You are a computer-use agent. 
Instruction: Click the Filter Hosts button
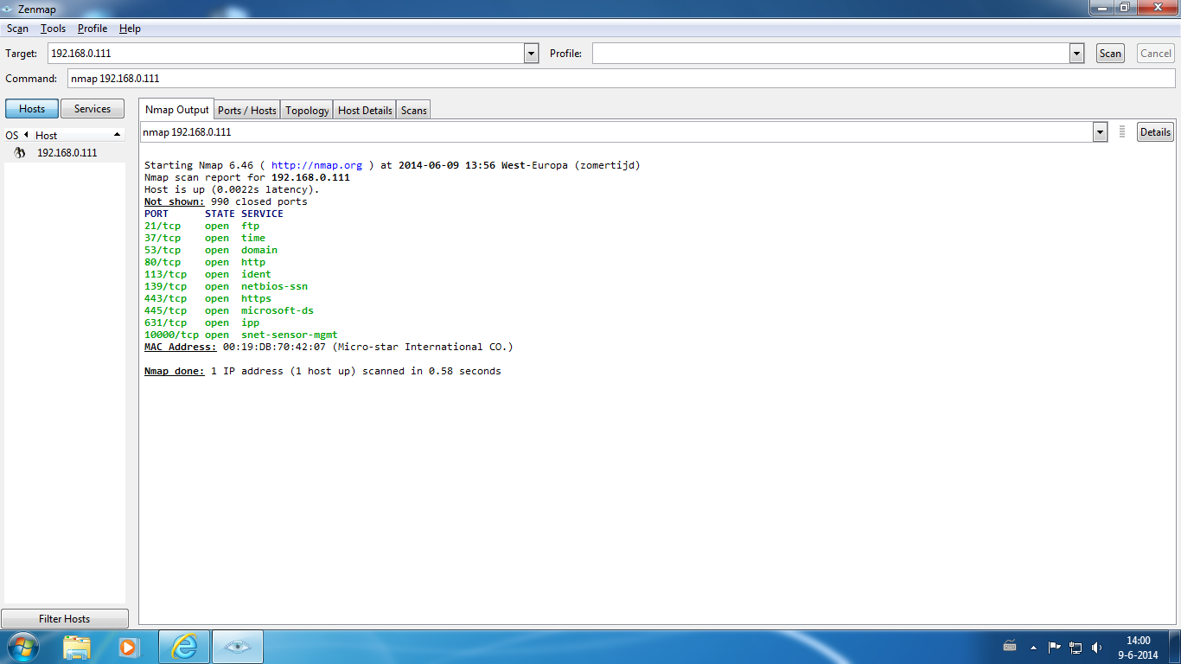click(65, 619)
